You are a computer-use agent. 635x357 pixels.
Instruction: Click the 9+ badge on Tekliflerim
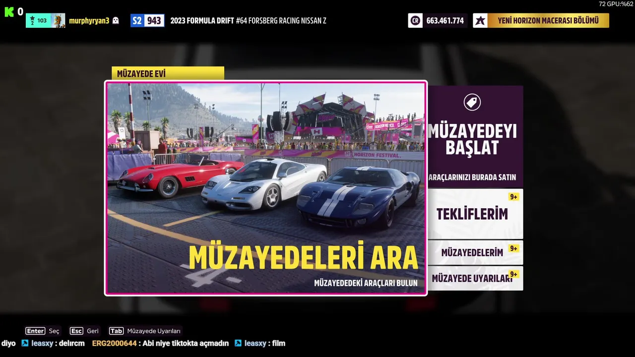513,197
